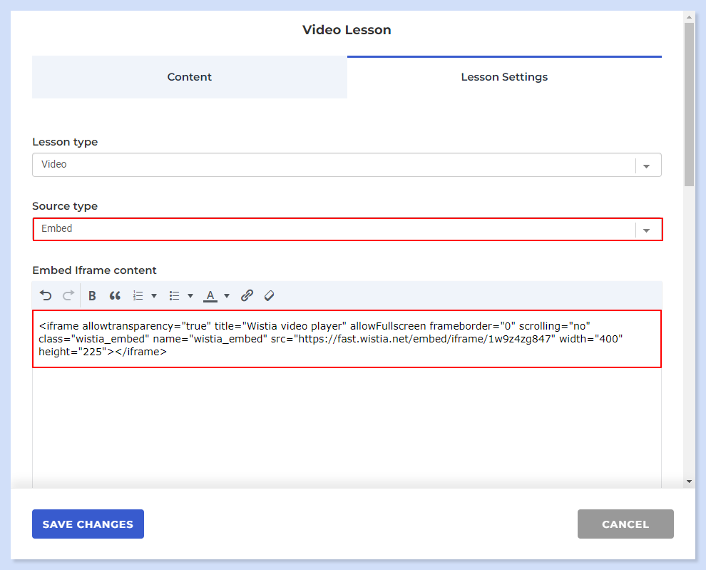Insert a numbered list

[x=138, y=295]
